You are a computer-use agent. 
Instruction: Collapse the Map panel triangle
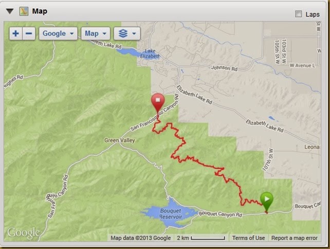10,11
